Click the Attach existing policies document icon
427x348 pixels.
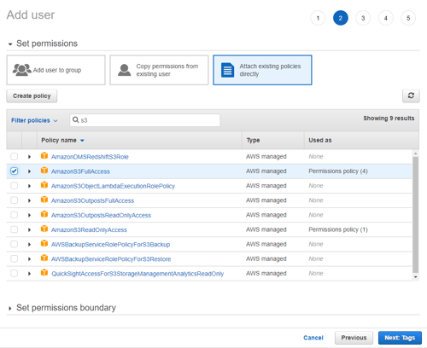228,70
